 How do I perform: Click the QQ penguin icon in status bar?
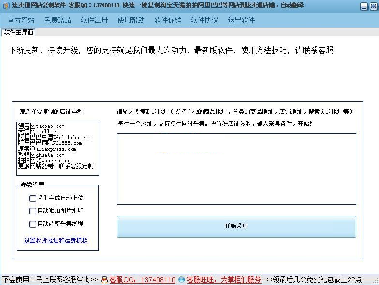[104, 279]
